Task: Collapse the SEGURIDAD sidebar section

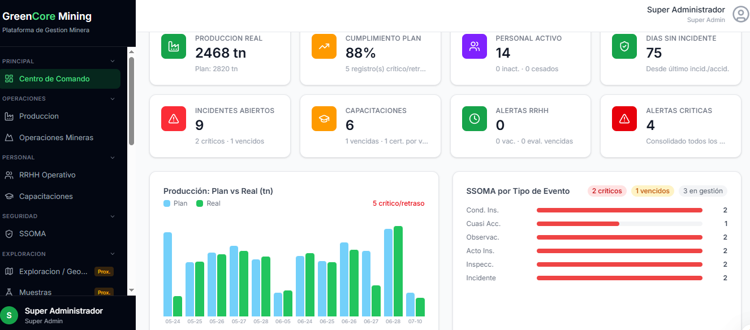Action: coord(113,216)
